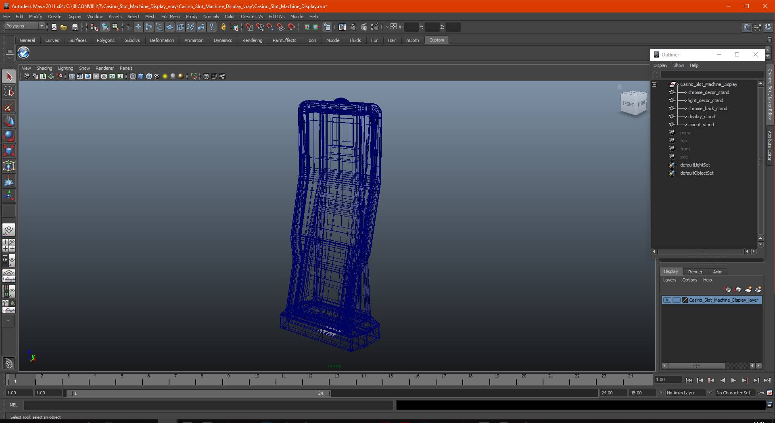
Task: Click the blue checkmark Custom shelf icon
Action: [24, 53]
